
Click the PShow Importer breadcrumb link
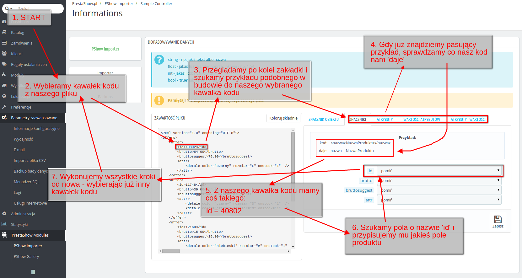coord(119,4)
